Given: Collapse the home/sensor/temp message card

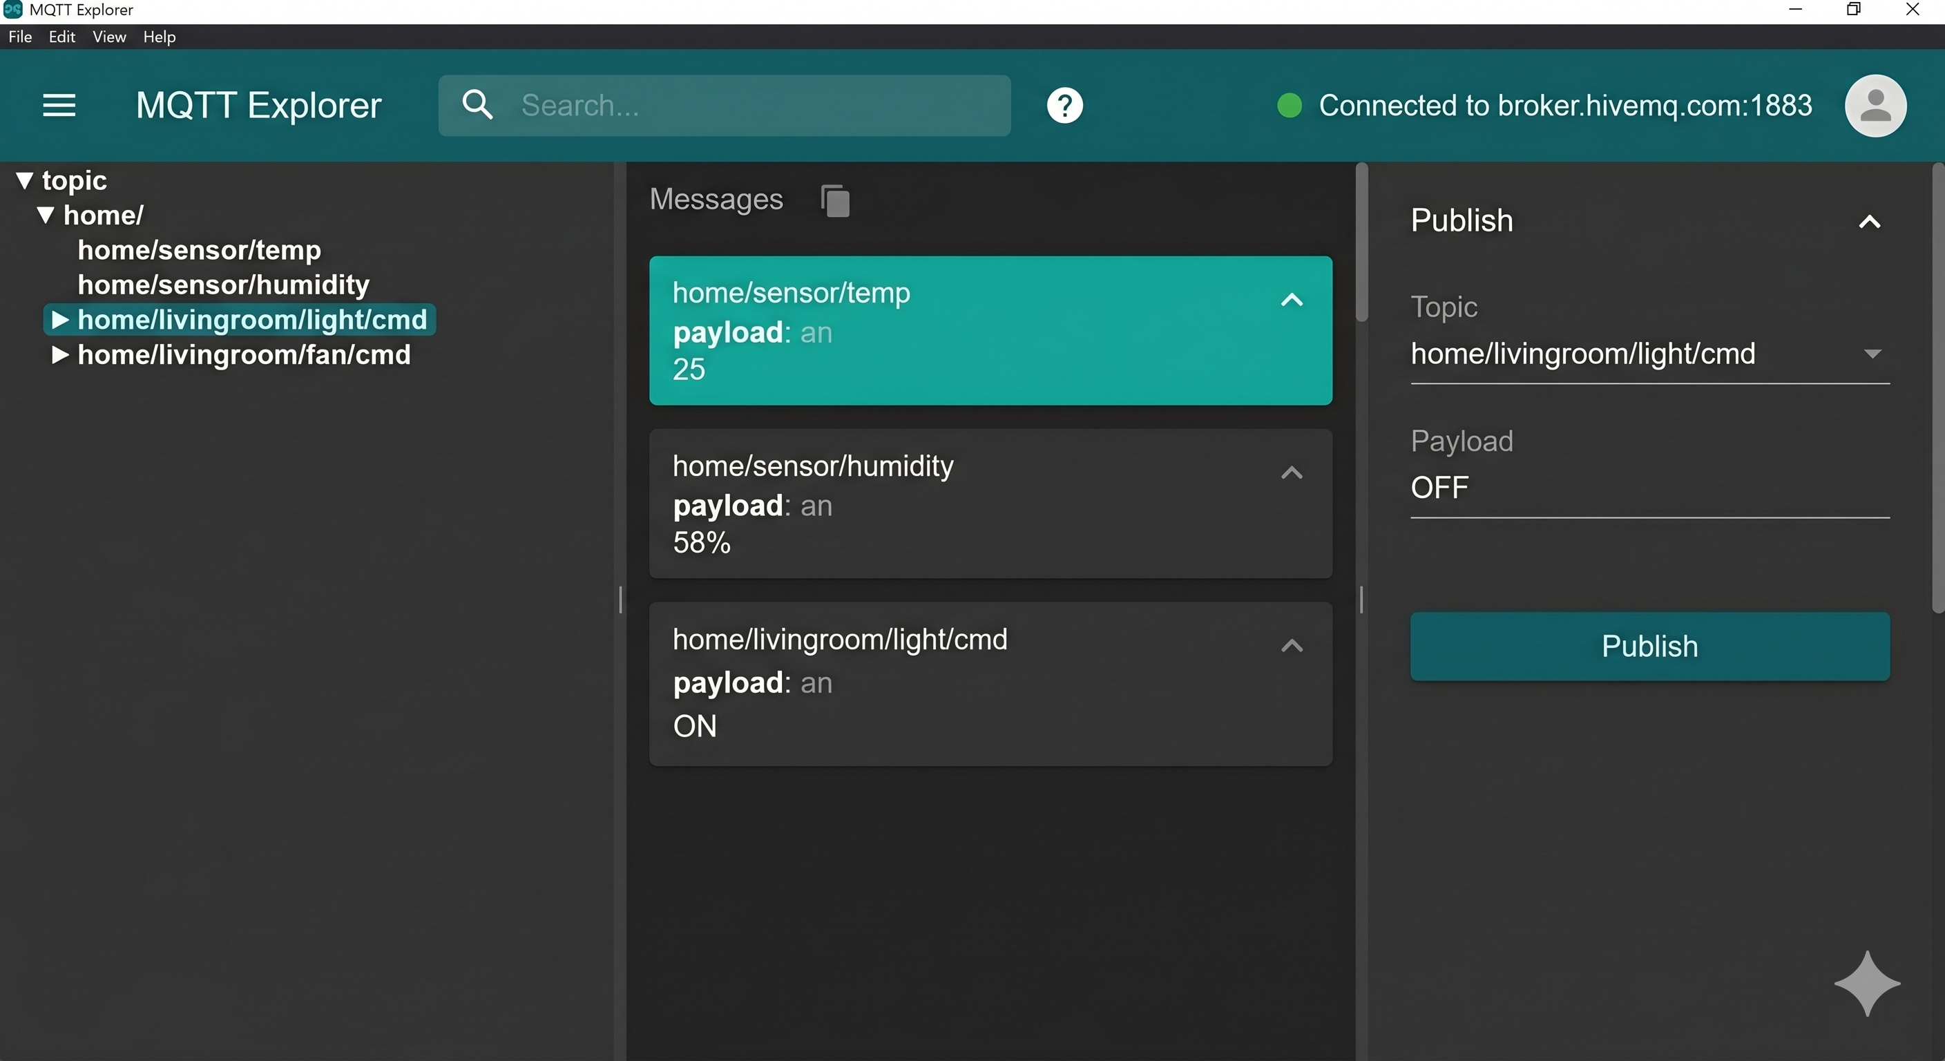Looking at the screenshot, I should click(x=1292, y=300).
